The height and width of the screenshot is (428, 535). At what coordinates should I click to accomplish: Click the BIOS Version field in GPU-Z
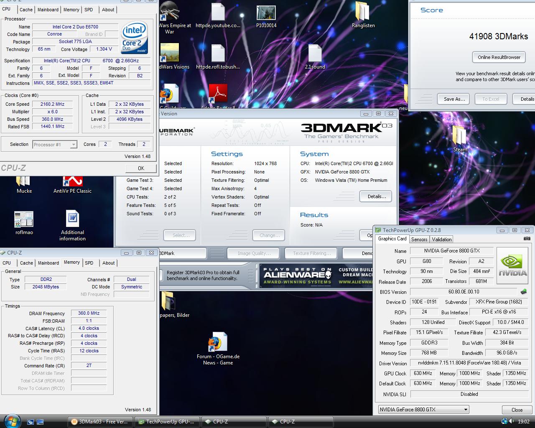click(464, 292)
